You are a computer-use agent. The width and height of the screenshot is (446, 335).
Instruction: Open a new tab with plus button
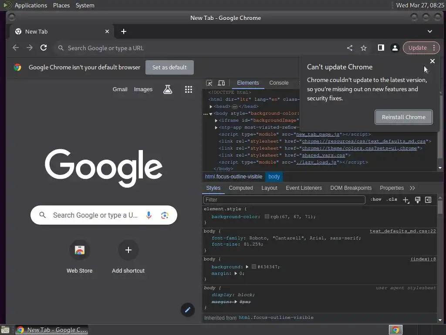123,31
